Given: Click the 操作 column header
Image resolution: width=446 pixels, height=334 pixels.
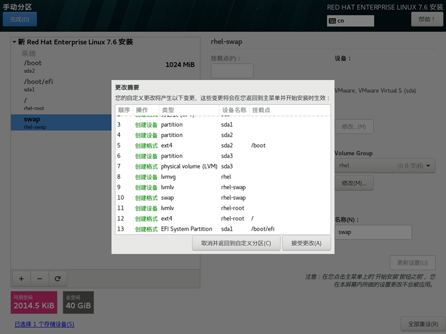Looking at the screenshot, I should coord(146,110).
